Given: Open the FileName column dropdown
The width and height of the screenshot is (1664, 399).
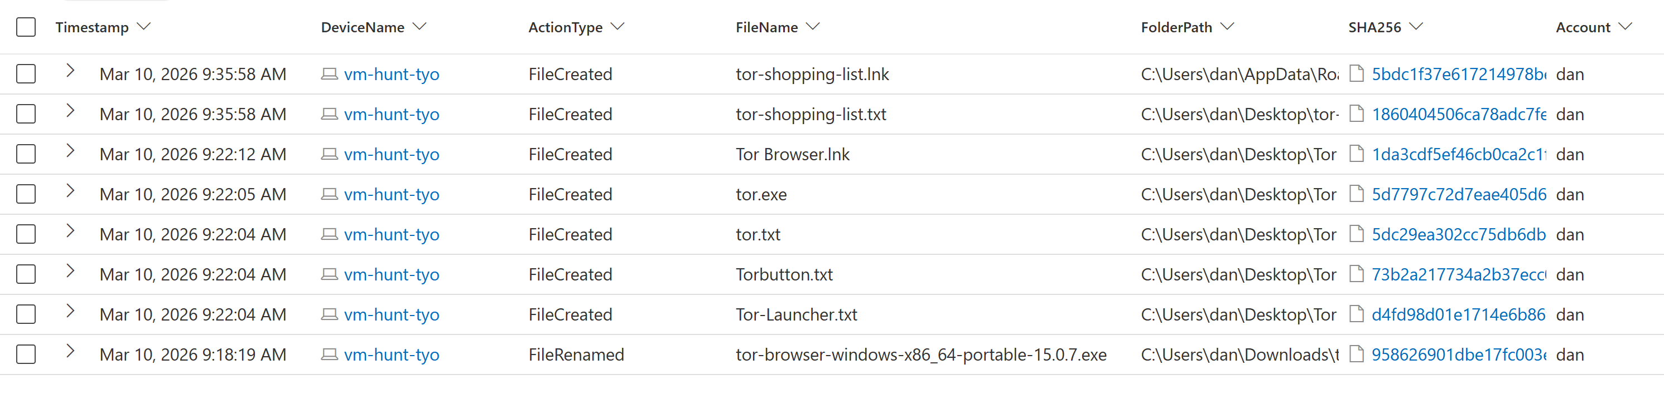Looking at the screenshot, I should (x=813, y=27).
